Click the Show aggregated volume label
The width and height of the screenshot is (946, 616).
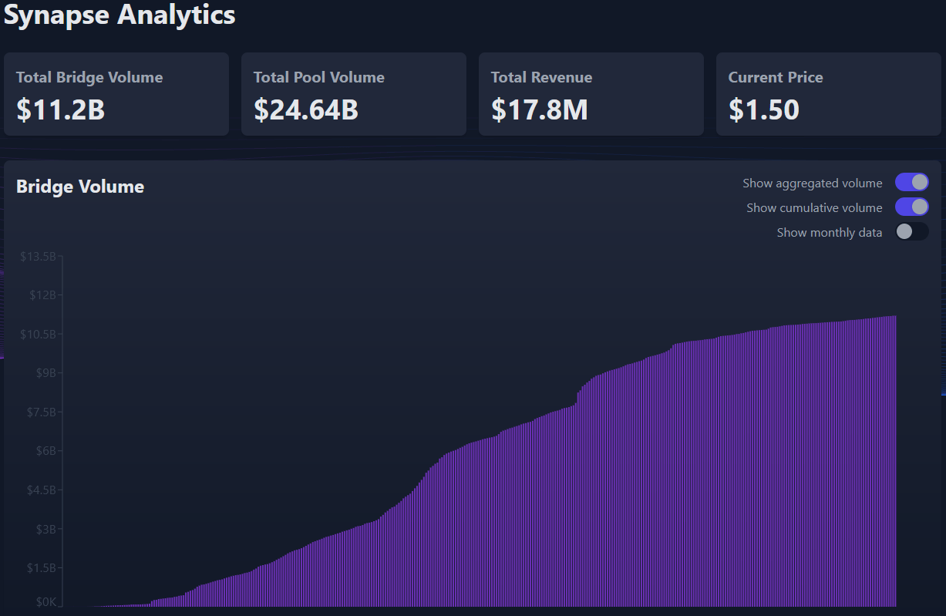coord(813,183)
